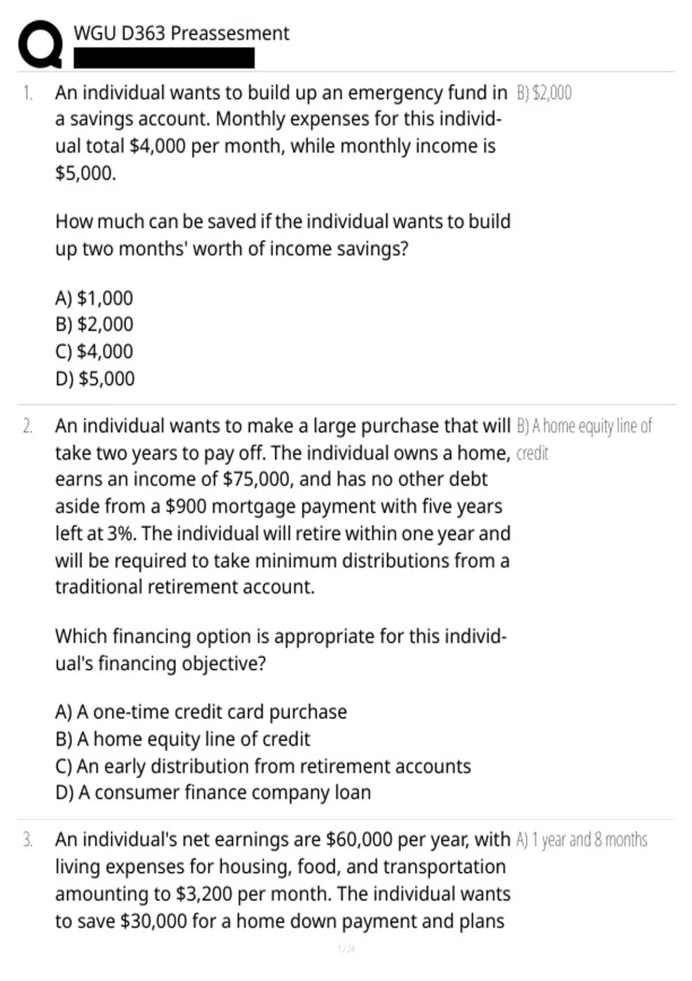
Task: Click question number 2 marker
Action: [28, 426]
